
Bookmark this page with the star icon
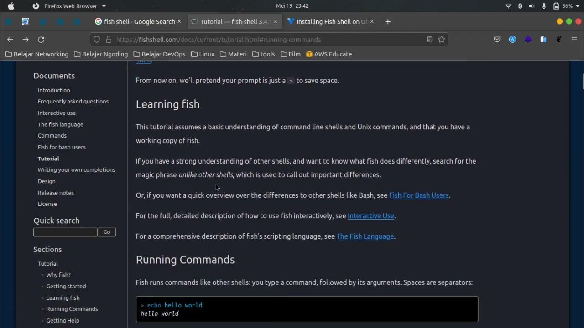coord(442,40)
